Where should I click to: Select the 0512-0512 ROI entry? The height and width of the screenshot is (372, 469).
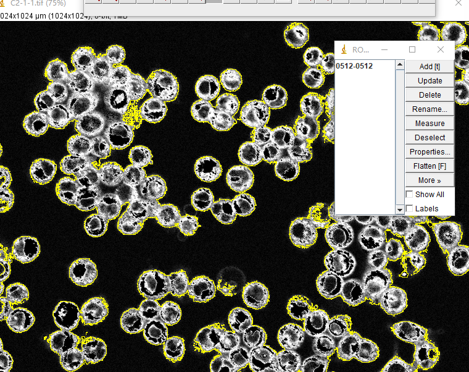(354, 66)
